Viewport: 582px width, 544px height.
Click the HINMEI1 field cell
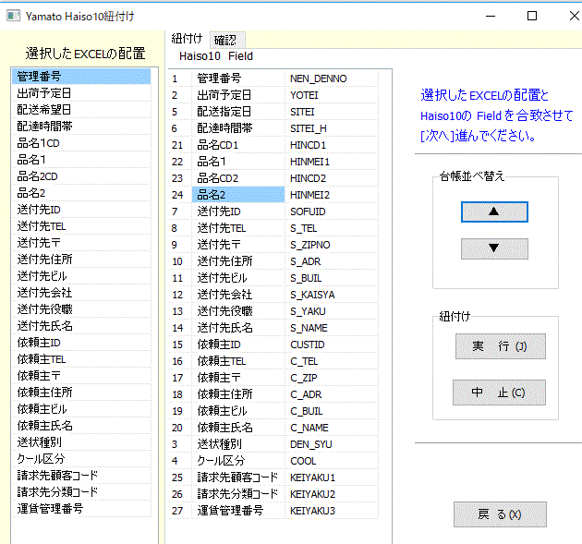click(x=332, y=162)
